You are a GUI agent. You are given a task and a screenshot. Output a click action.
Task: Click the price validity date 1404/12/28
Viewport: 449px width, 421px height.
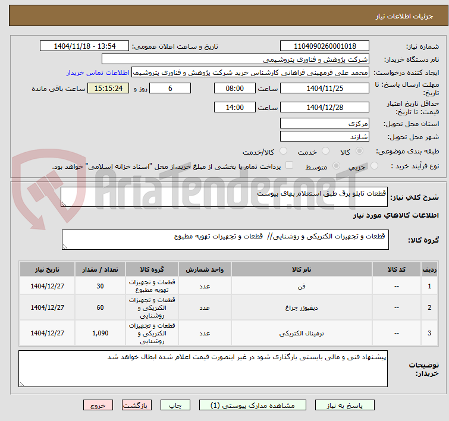325,107
